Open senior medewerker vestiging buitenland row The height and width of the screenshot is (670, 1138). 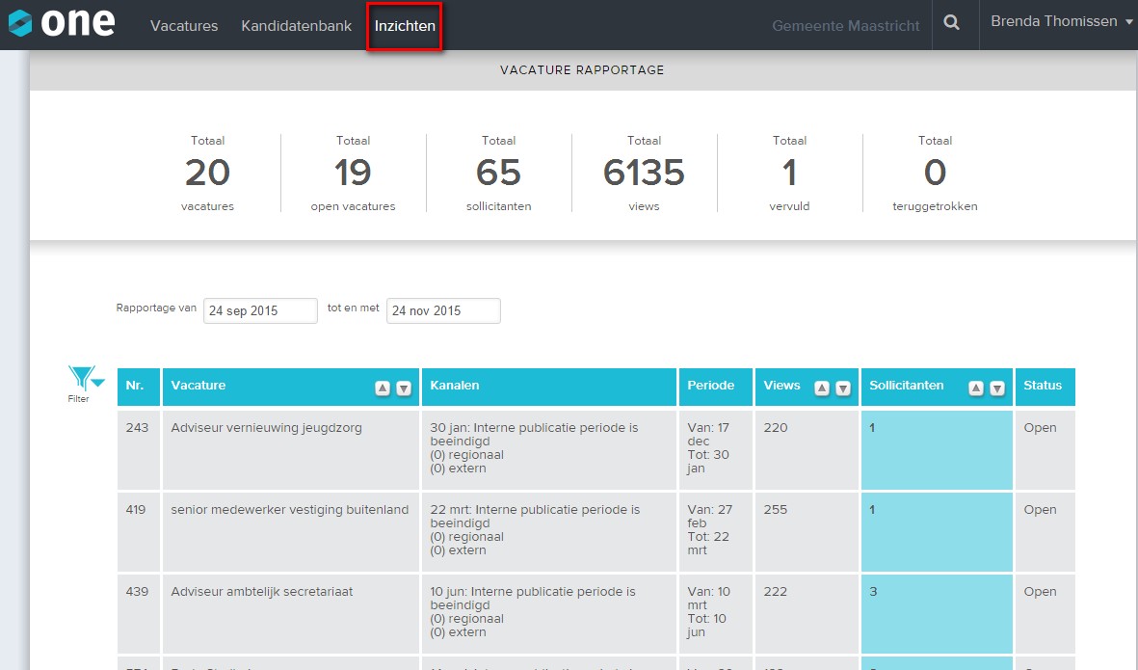tap(289, 510)
